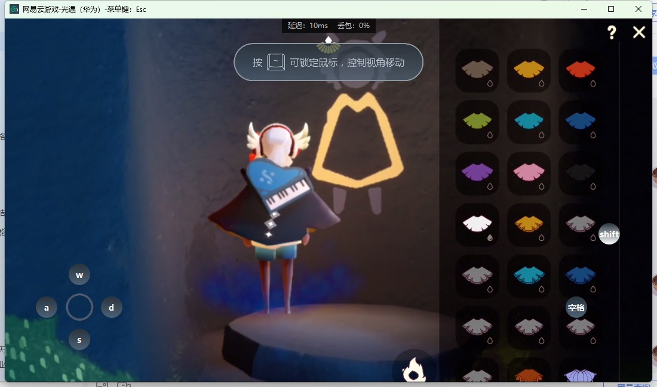
Task: Pick the pink cape
Action: tap(529, 173)
